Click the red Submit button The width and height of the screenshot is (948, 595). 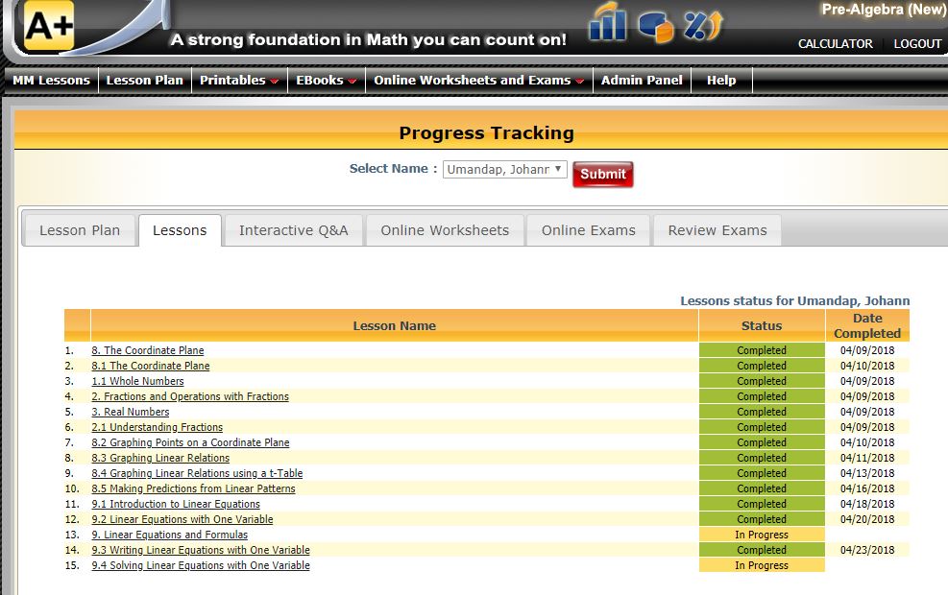click(x=603, y=174)
